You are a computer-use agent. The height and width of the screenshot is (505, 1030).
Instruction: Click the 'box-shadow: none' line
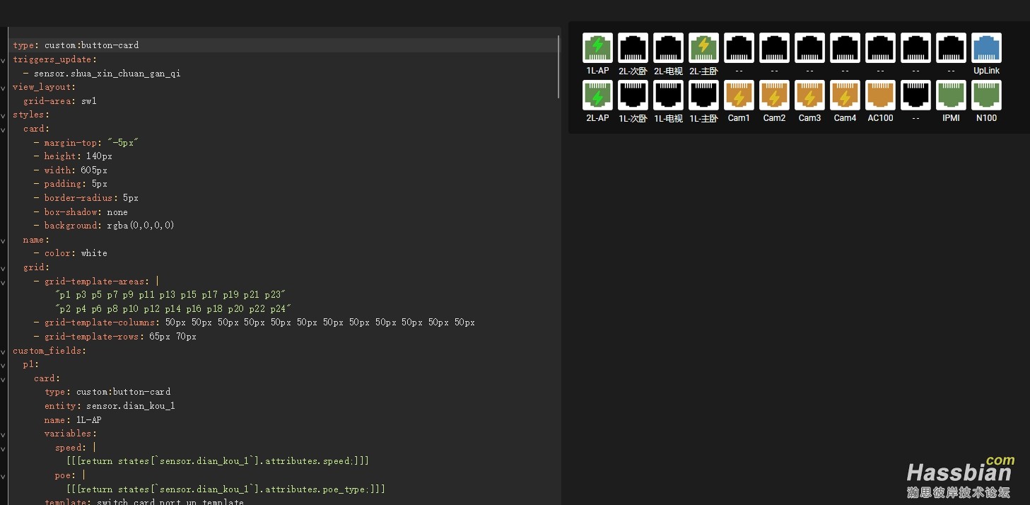pyautogui.click(x=86, y=211)
